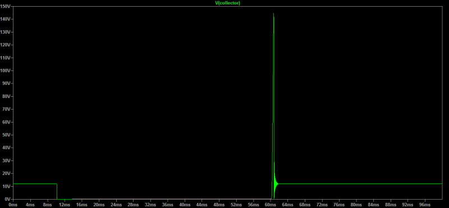This screenshot has width=449, height=208.
Task: Click the 0ms time axis label
Action: click(13, 205)
